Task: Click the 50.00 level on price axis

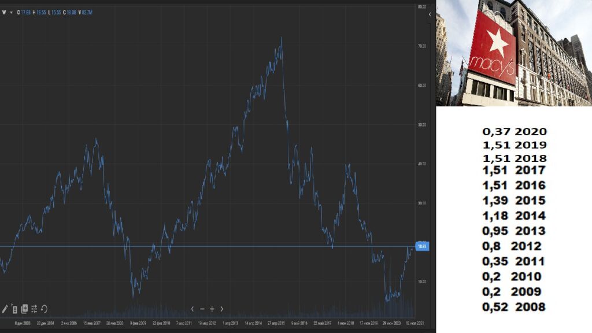Action: (421, 124)
